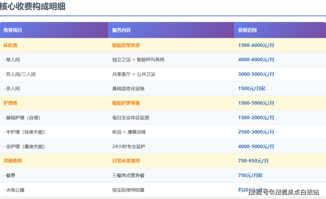Click 基础护理(自理) row label
Viewport: 326px width, 199px height.
click(x=22, y=118)
